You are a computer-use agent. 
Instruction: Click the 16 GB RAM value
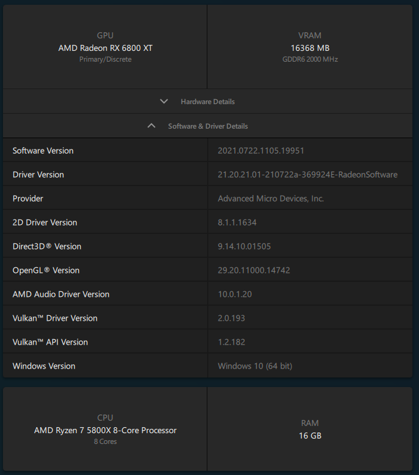pyautogui.click(x=310, y=436)
